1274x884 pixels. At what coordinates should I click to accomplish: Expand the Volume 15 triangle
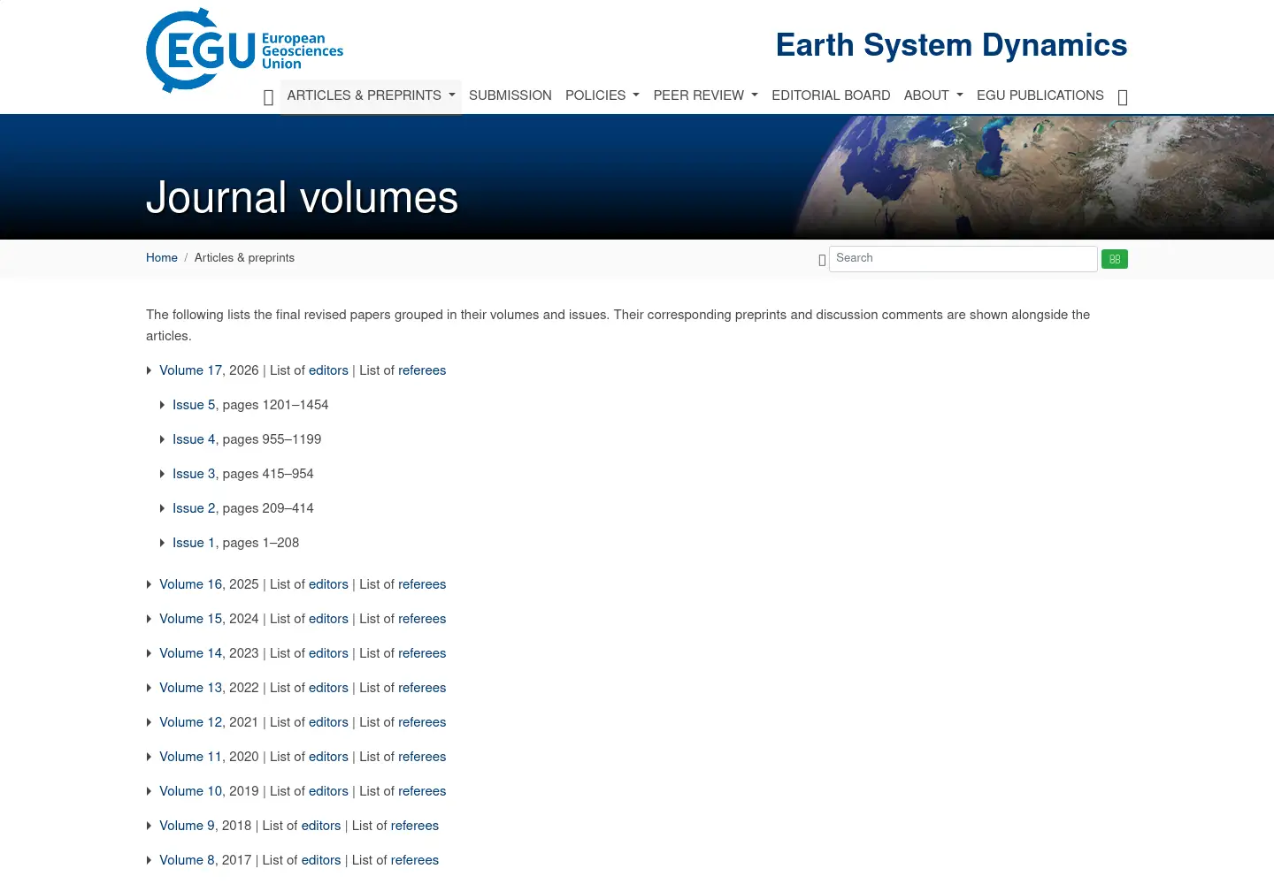149,619
